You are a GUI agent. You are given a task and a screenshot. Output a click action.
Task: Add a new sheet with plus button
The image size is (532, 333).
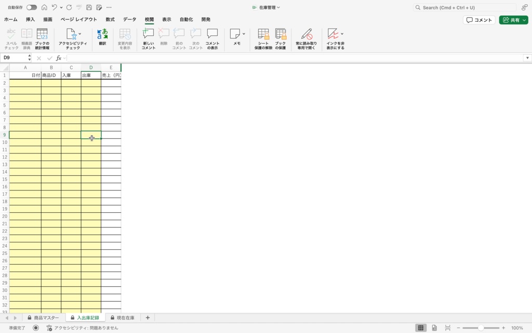coord(148,318)
